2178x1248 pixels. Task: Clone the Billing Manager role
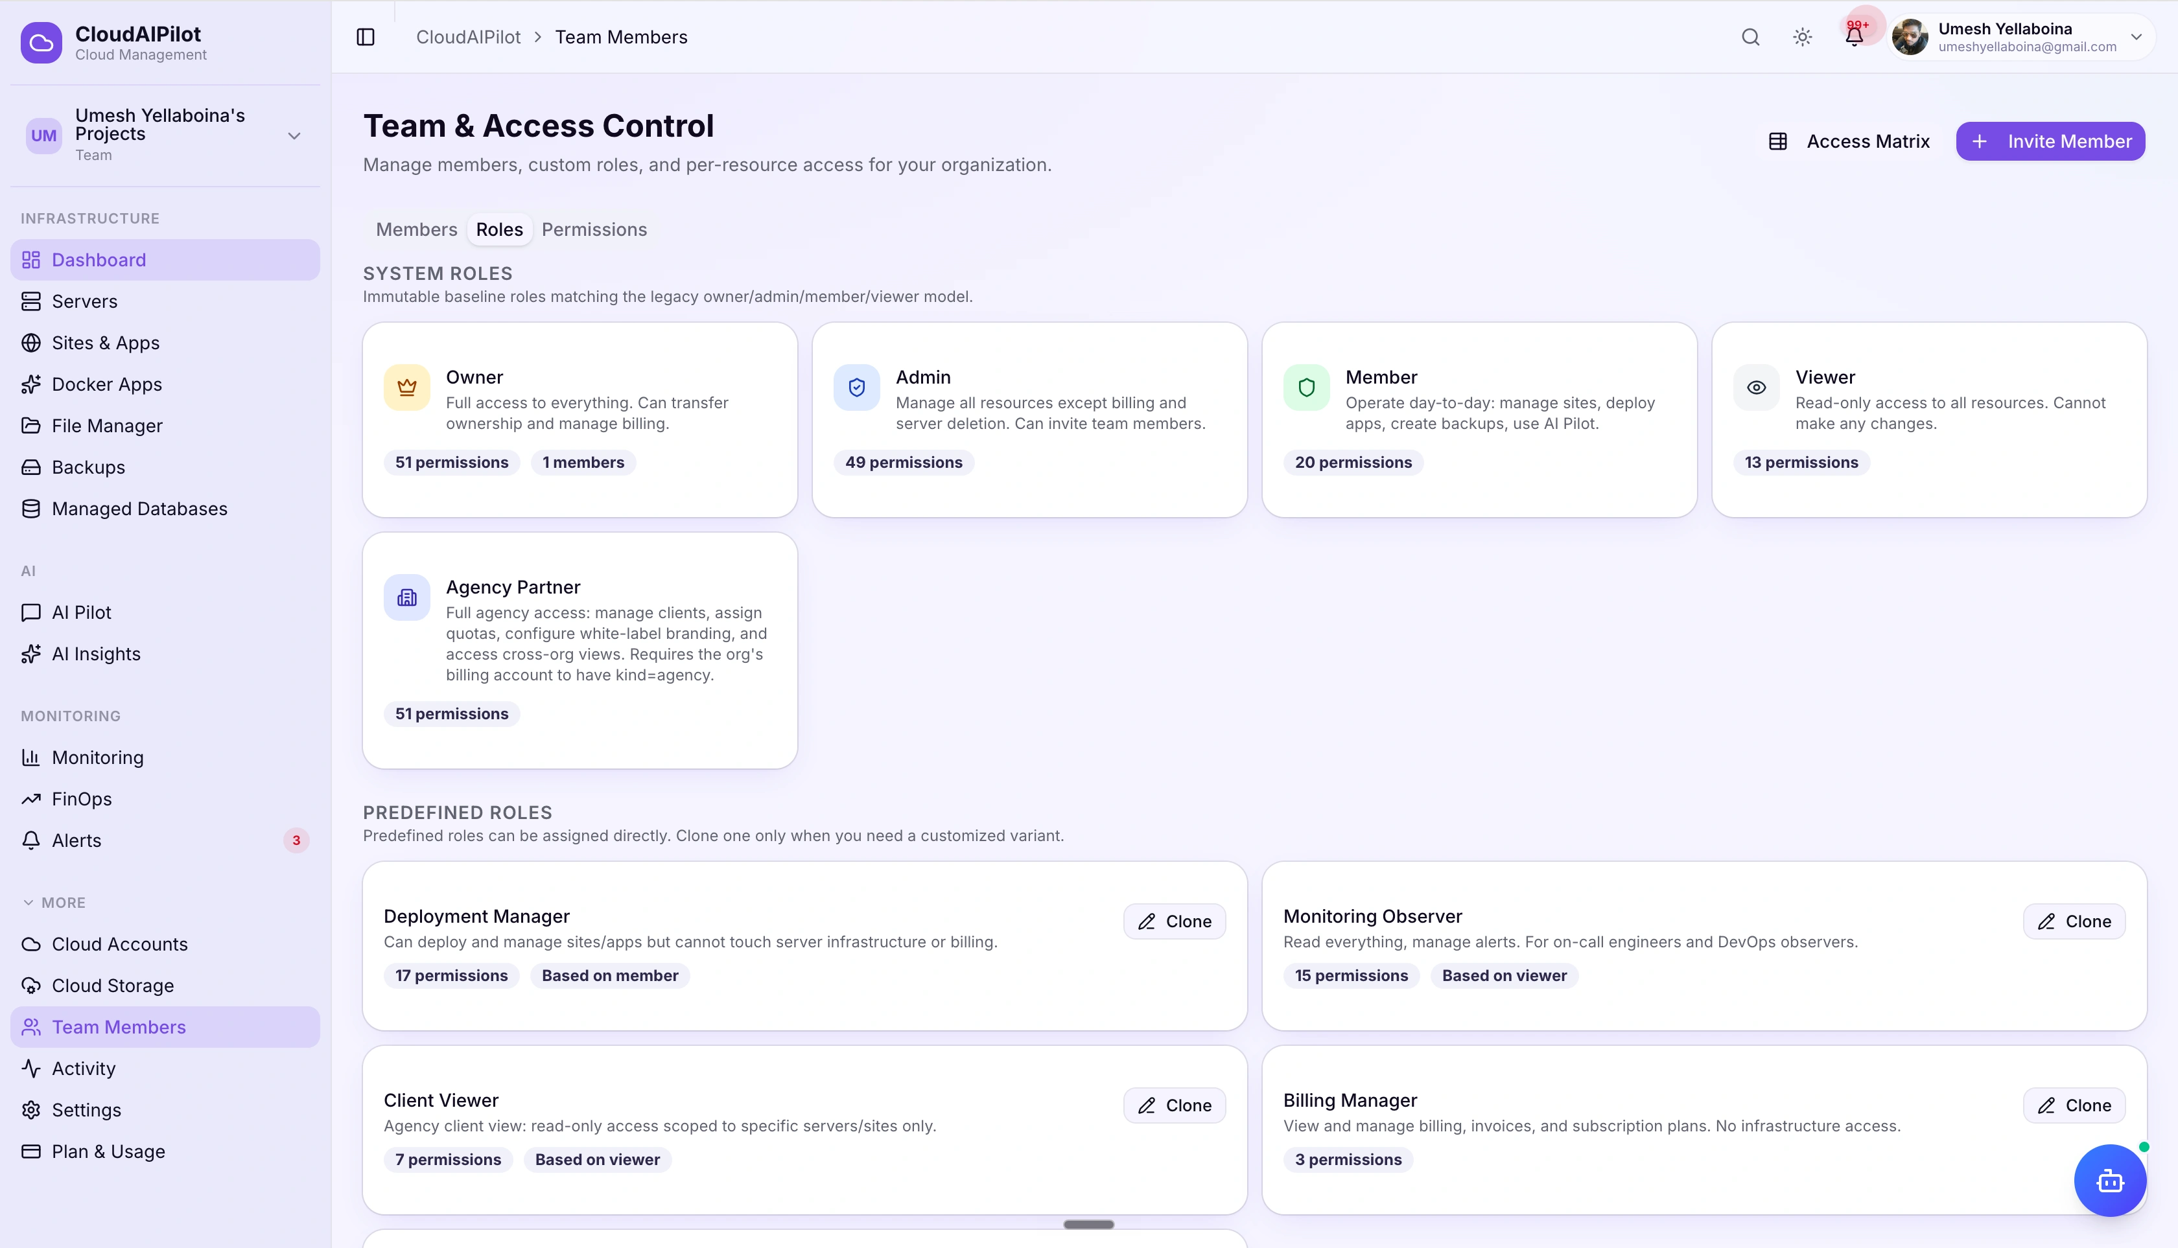pos(2074,1105)
